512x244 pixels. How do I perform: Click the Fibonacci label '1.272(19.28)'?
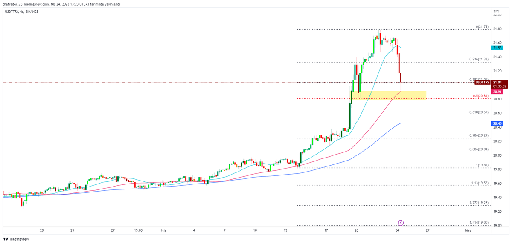(479, 202)
